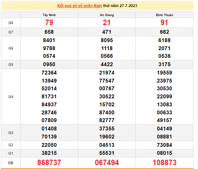The height and width of the screenshot is (169, 198).
Task: Select Tây Ninh G8 result 79
Action: click(x=49, y=22)
